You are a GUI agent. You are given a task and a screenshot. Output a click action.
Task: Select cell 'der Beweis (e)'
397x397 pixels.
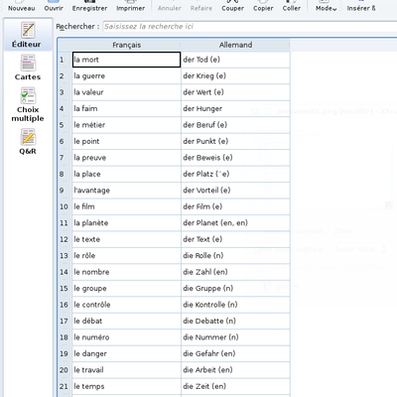pos(235,158)
